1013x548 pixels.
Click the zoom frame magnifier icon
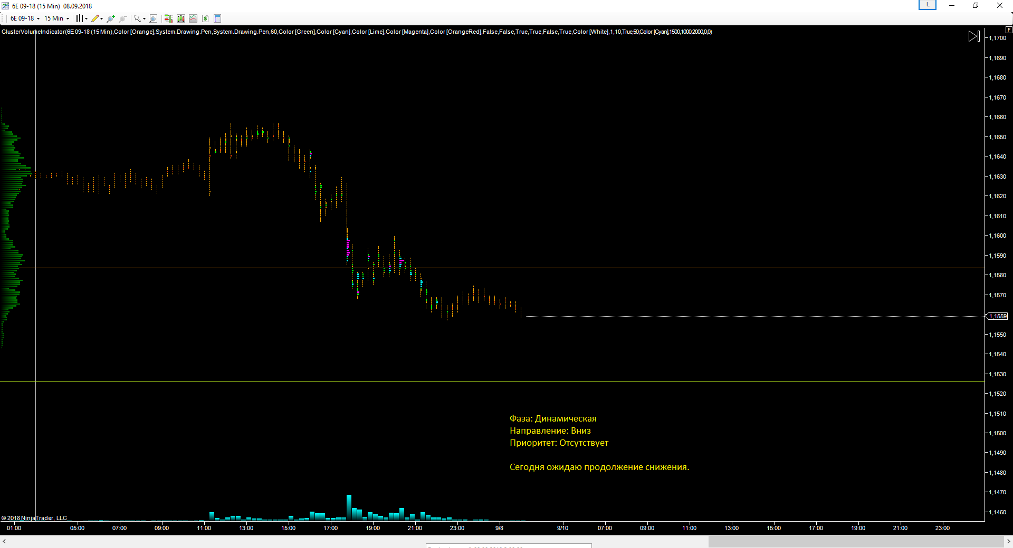point(153,18)
